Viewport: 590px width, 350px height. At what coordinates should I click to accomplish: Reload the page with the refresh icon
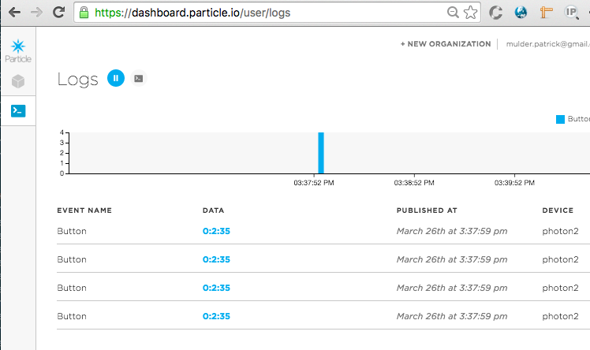[x=58, y=13]
